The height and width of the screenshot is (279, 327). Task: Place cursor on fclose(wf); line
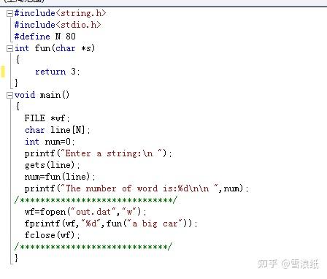click(x=53, y=235)
